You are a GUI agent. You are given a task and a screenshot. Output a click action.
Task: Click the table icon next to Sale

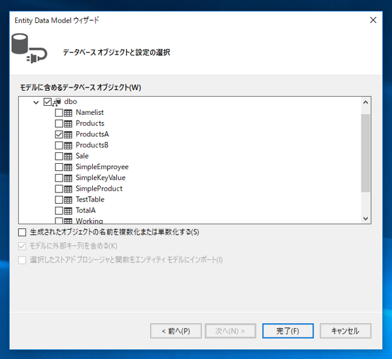[68, 157]
